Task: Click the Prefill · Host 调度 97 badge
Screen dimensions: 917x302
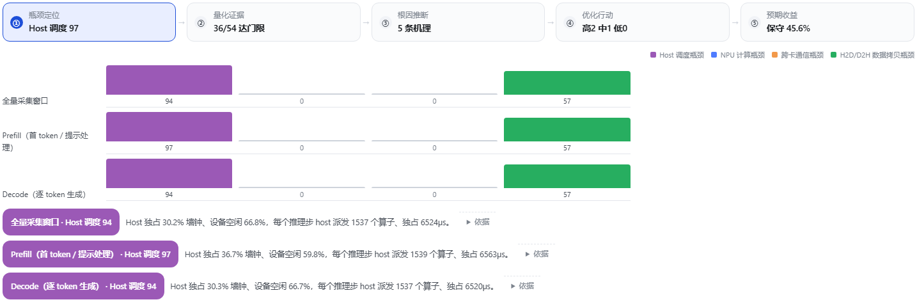Action: (x=91, y=254)
